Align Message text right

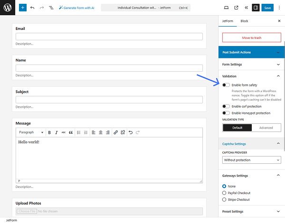coord(108,132)
